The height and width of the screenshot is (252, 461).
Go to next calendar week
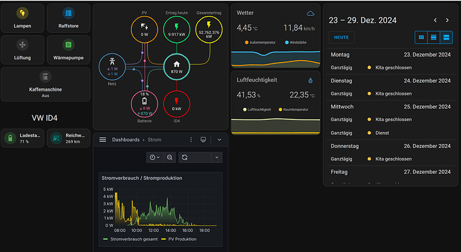click(x=447, y=20)
